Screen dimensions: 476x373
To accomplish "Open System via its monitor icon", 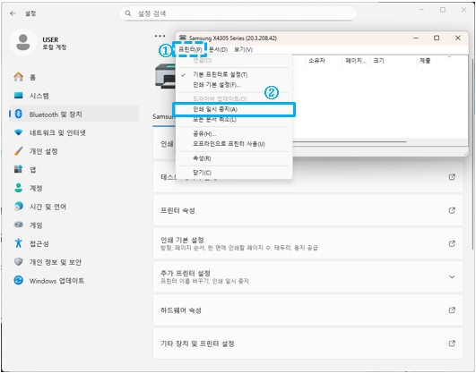I will (19, 96).
